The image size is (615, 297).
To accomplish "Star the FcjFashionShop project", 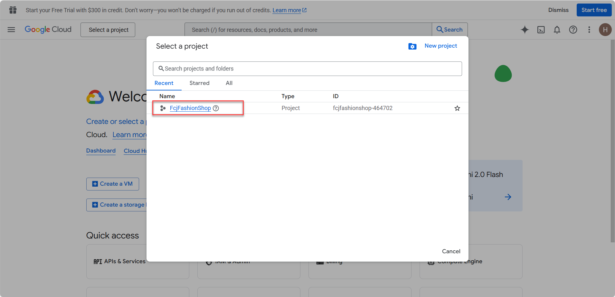I will (457, 108).
